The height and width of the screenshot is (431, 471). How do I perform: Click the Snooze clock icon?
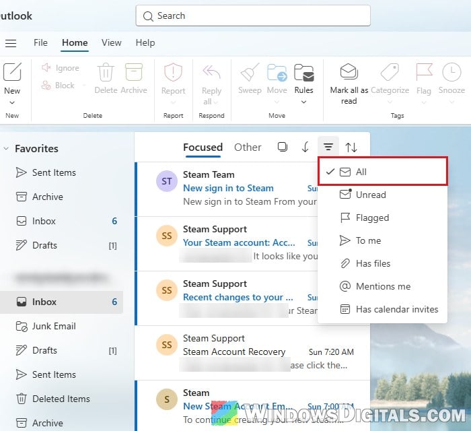[x=451, y=72]
